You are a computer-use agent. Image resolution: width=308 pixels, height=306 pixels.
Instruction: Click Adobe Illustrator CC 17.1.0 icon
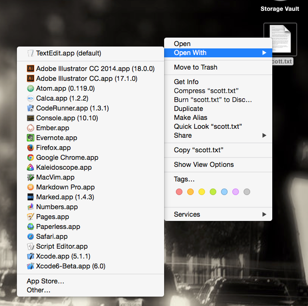click(x=31, y=78)
